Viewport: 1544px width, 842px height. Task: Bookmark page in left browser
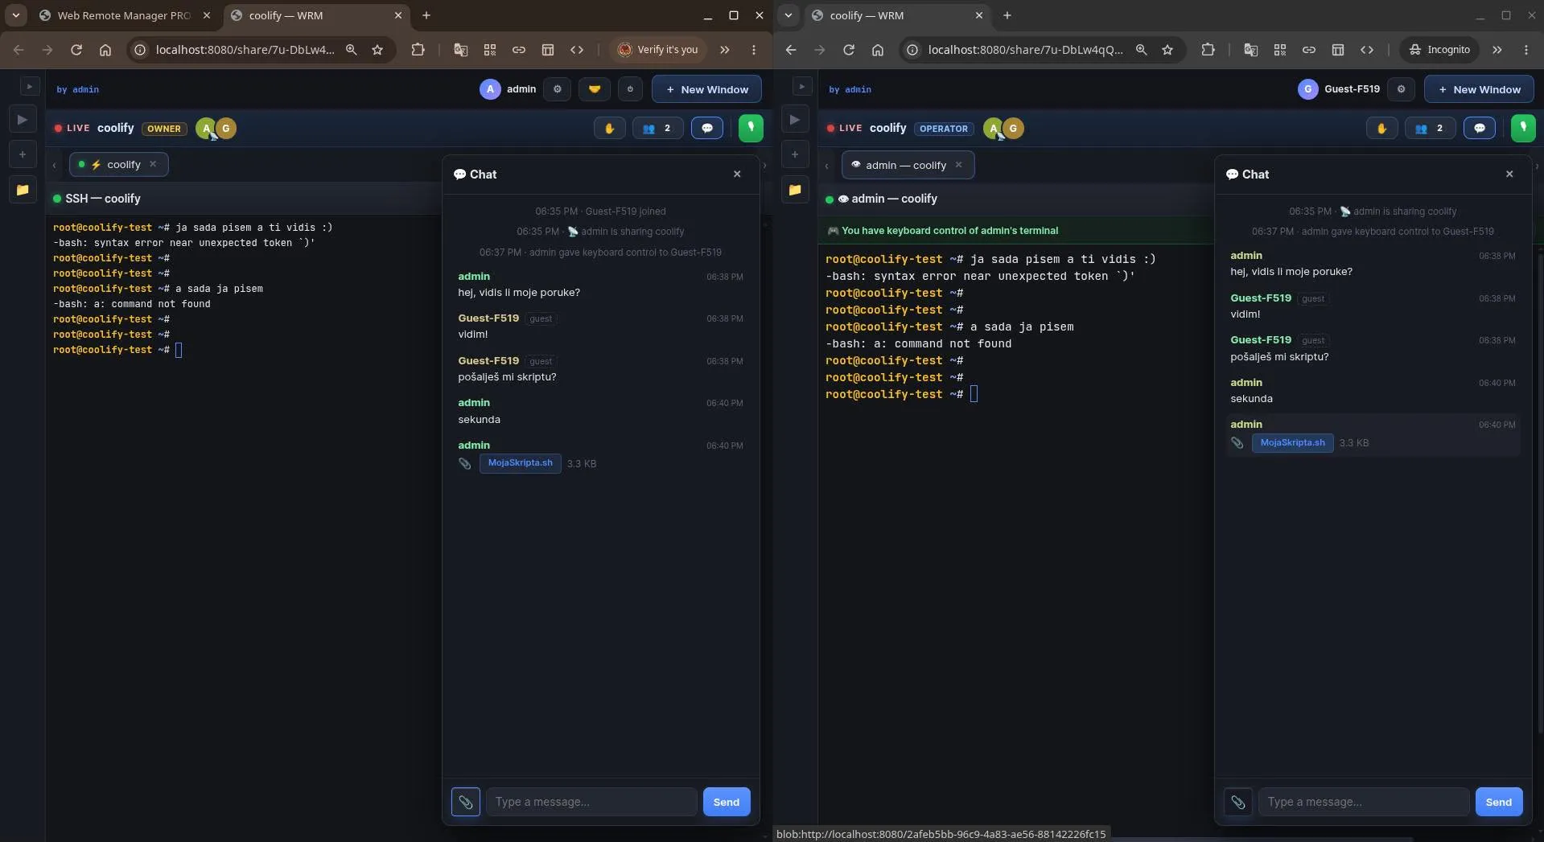click(377, 50)
